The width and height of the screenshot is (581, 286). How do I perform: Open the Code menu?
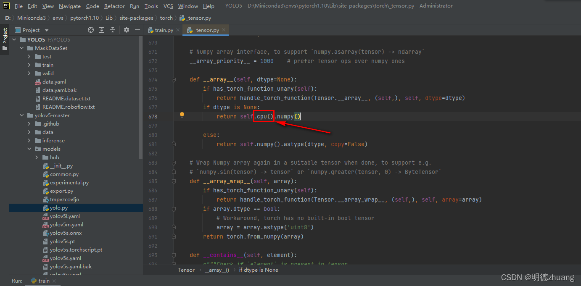coord(92,6)
